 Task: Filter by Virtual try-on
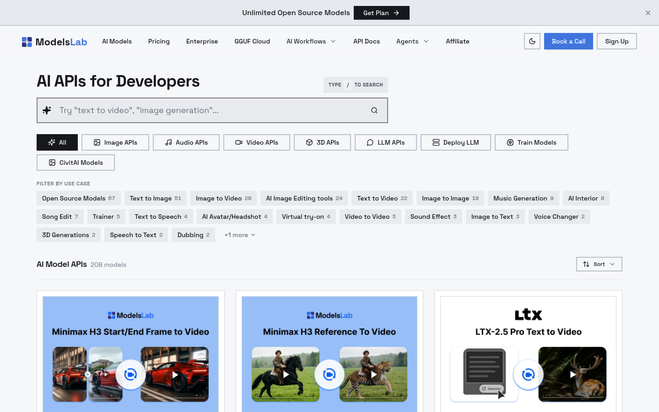point(306,217)
